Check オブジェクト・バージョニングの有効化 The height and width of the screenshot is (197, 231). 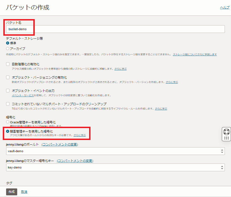click(8, 77)
